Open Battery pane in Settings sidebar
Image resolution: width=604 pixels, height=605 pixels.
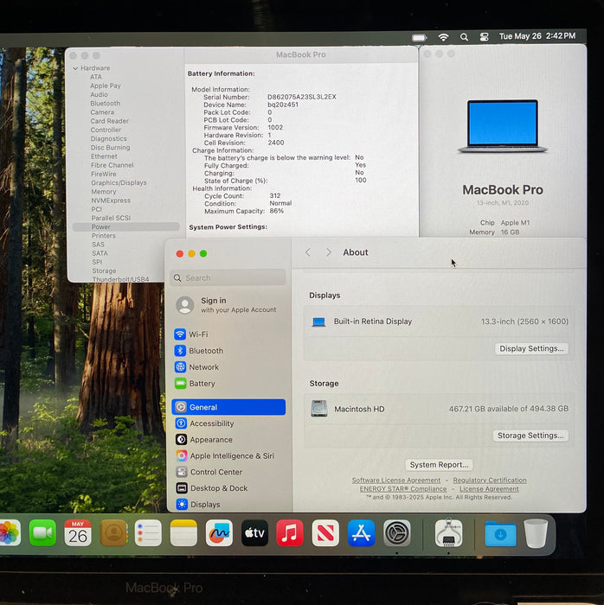pos(228,384)
